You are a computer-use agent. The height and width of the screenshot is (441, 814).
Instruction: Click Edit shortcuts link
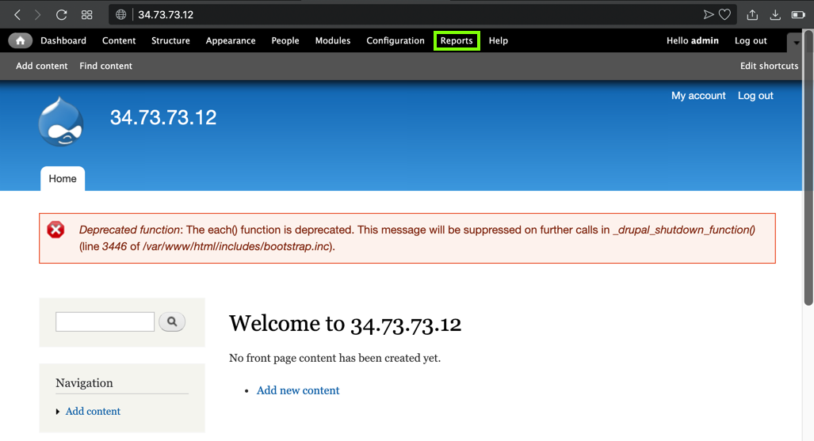click(770, 66)
